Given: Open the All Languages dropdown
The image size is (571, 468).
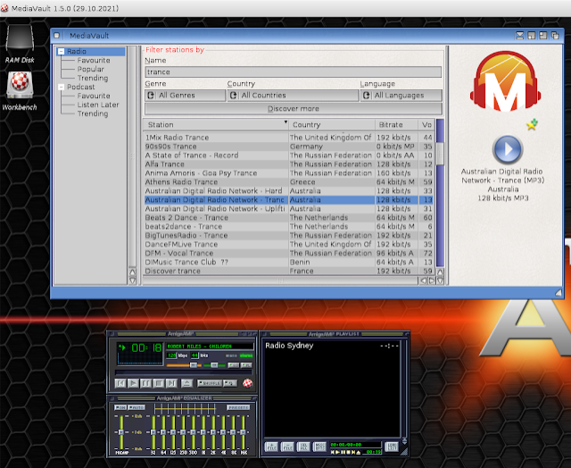Looking at the screenshot, I should coord(401,95).
